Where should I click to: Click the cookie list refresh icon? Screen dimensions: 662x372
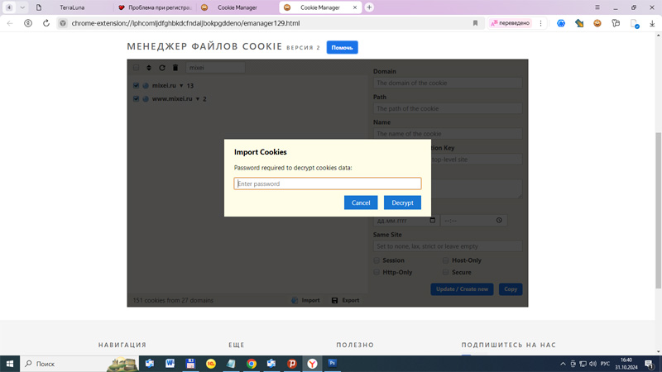(162, 68)
